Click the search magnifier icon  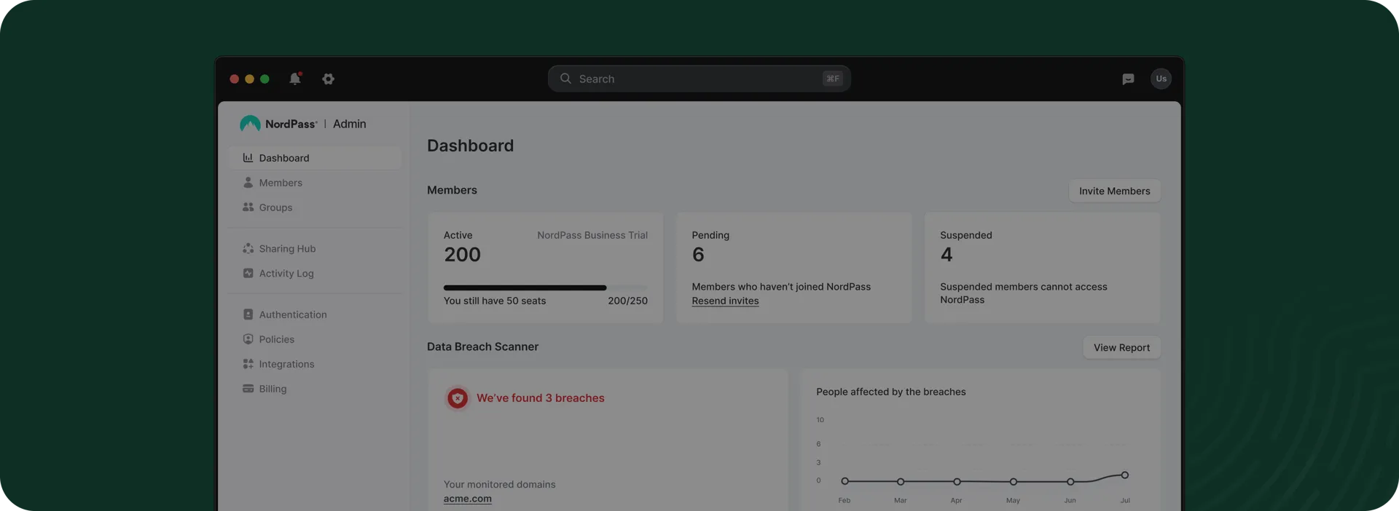565,79
